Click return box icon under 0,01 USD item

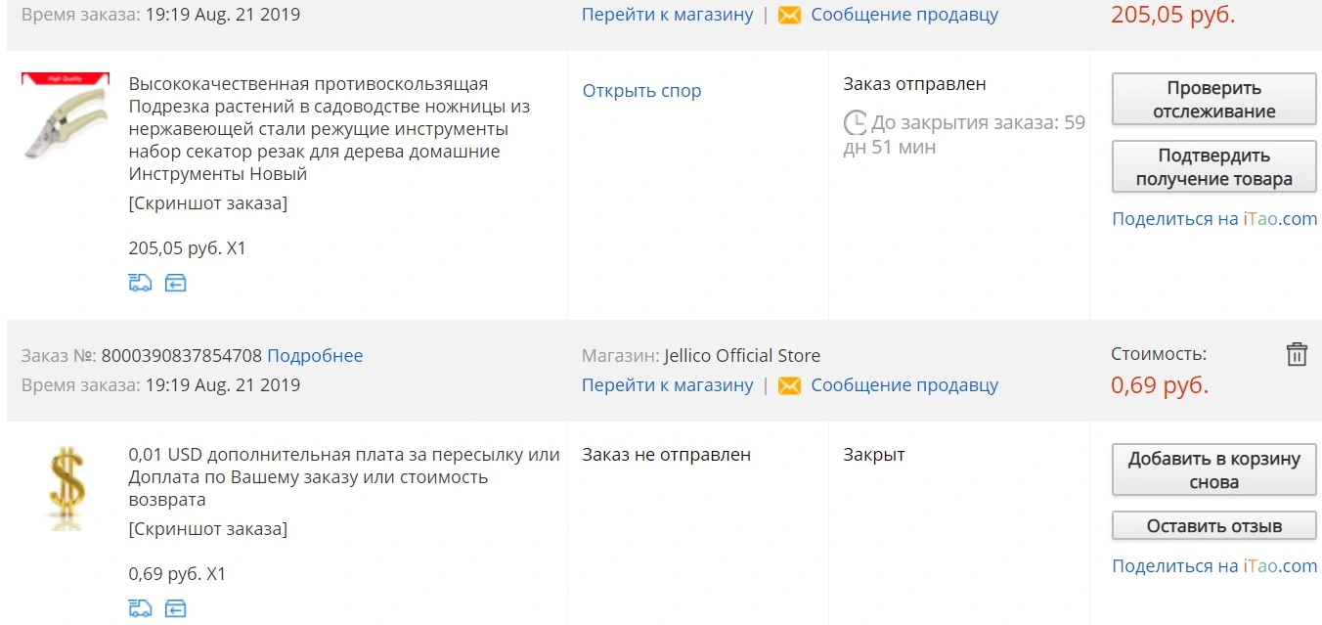(x=175, y=608)
